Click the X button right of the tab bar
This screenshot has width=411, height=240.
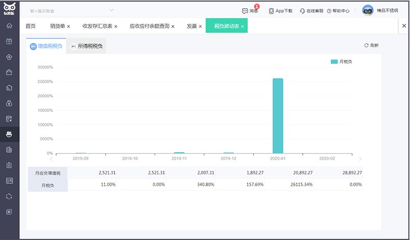(404, 26)
